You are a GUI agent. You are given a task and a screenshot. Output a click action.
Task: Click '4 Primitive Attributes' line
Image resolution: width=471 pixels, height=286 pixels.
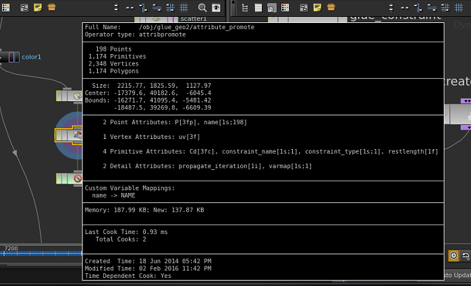(271, 151)
